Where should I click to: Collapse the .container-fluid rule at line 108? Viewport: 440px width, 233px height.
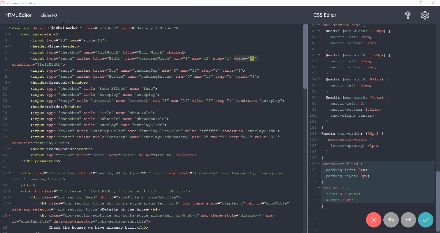coord(319,164)
